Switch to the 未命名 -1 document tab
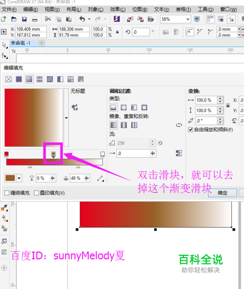This screenshot has width=244, height=289. (x=20, y=43)
